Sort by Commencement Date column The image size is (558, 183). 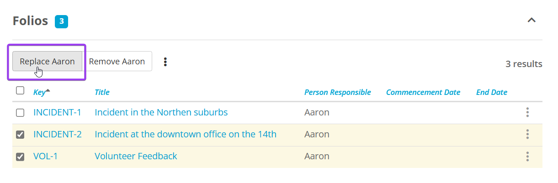pyautogui.click(x=423, y=92)
